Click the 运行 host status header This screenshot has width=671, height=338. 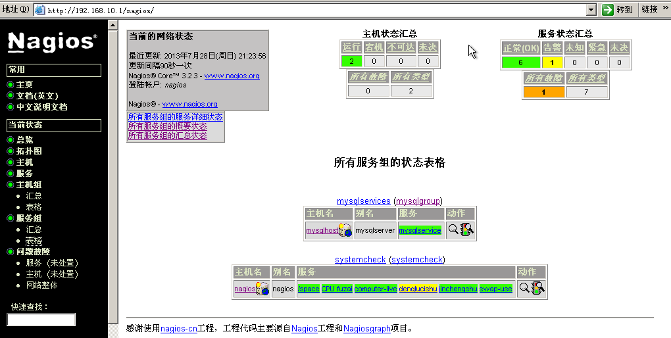352,47
